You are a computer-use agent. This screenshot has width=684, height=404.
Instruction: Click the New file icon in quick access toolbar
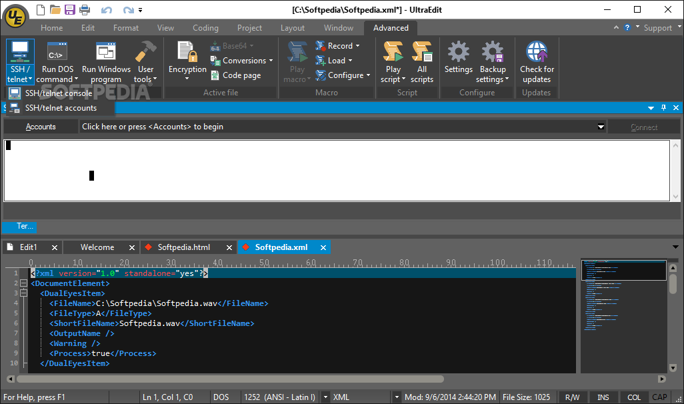(40, 9)
